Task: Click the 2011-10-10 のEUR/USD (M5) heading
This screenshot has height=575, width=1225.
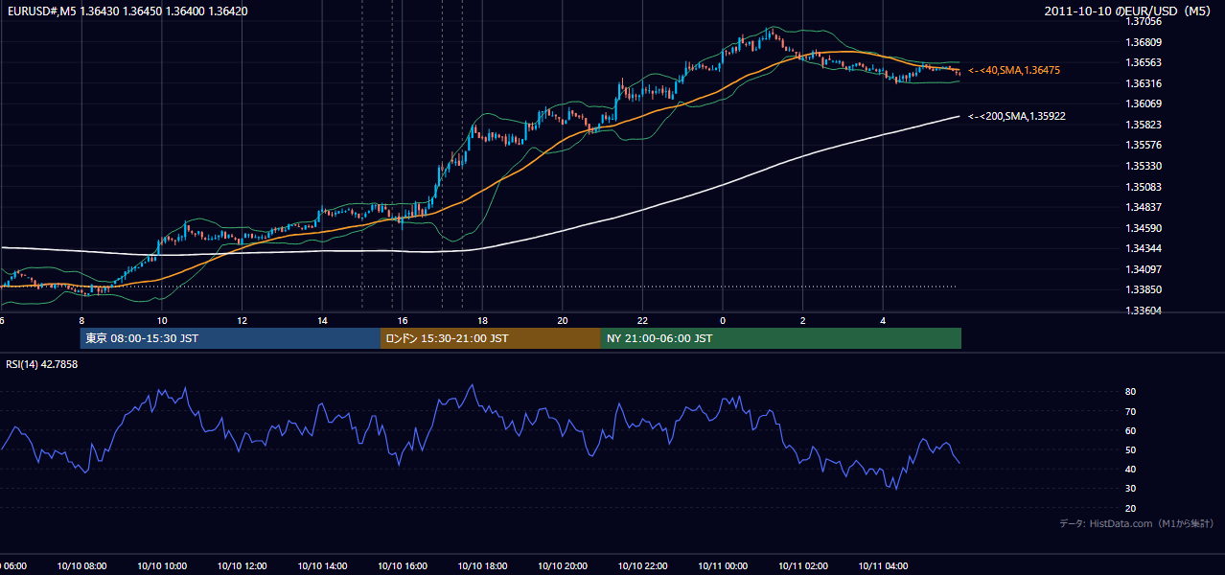Action: (1129, 11)
